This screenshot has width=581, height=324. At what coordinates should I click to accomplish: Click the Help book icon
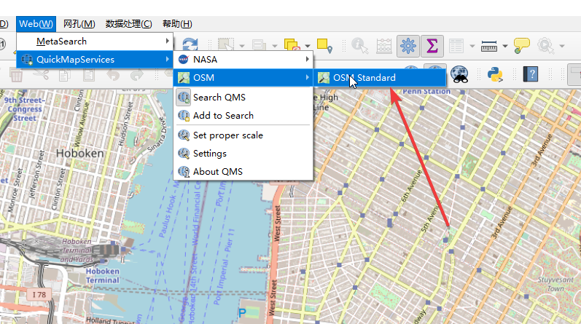click(x=531, y=74)
